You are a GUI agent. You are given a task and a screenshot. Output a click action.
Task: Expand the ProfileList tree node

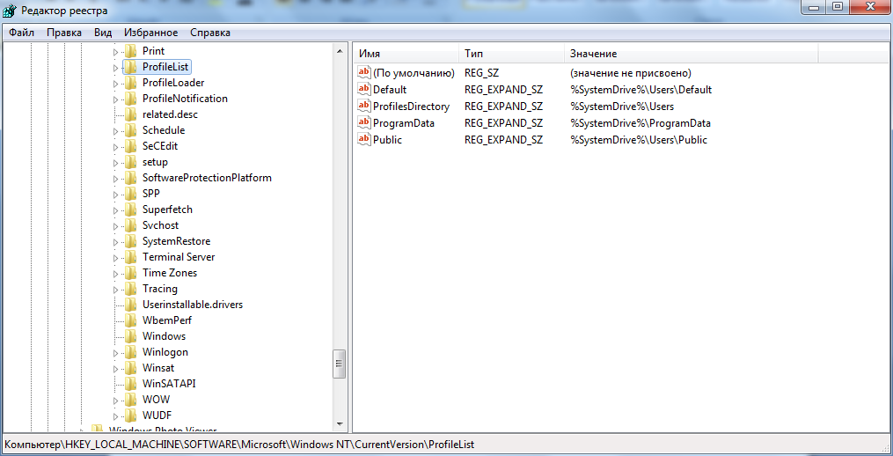coord(115,67)
